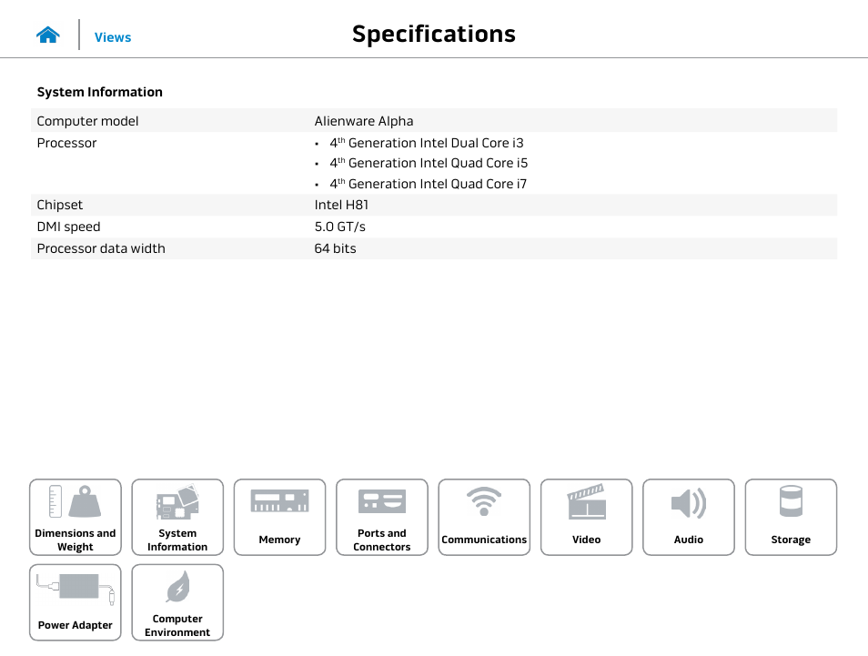Image resolution: width=868 pixels, height=656 pixels.
Task: Select the 5.0 GT/s value
Action: point(340,227)
